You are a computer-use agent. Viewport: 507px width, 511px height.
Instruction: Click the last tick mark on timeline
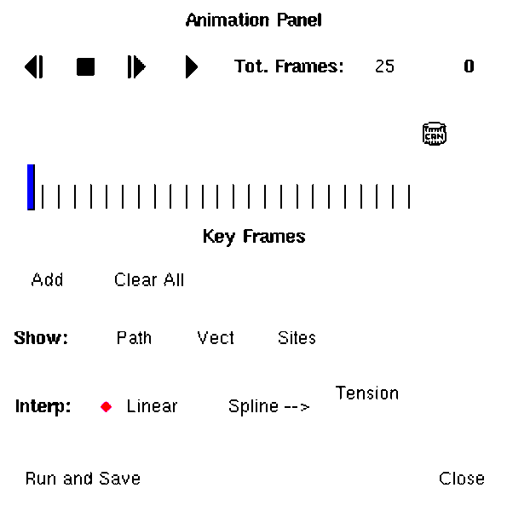[x=409, y=197]
